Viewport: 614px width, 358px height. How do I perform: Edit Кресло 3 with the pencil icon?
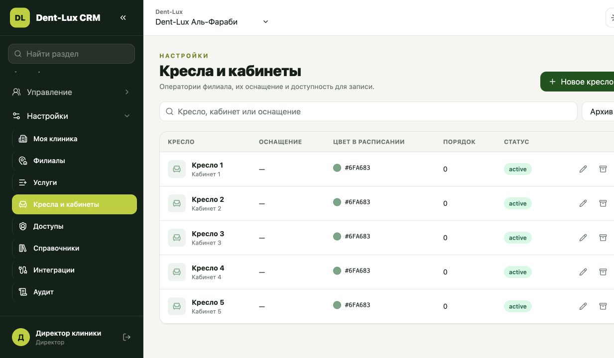[x=583, y=238]
